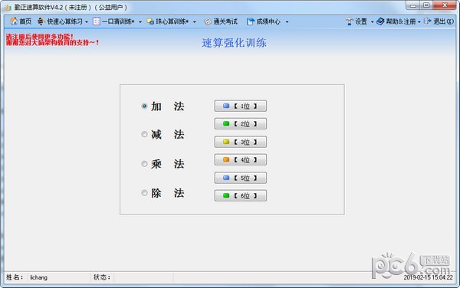Image resolution: width=460 pixels, height=288 pixels.
Task: Open the 通关考试 menu label
Action: (x=225, y=21)
